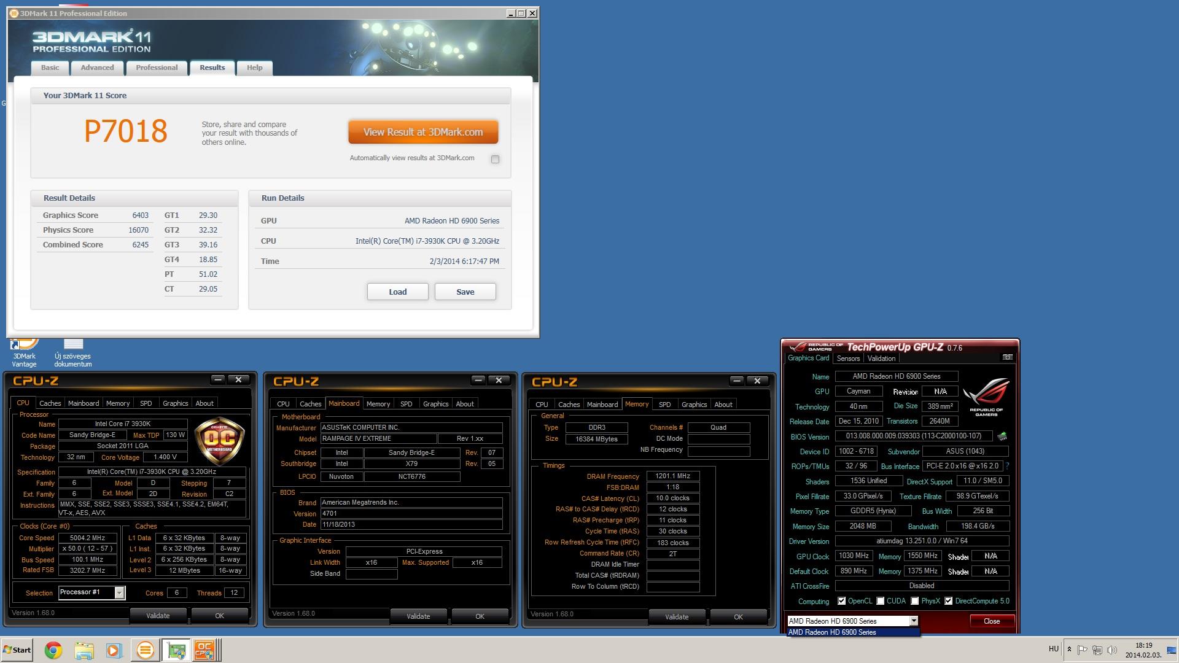Toggle the PhysX checkbox in GPU-Z
1179x663 pixels.
pyautogui.click(x=915, y=601)
